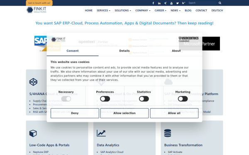Click 'This website uses cookies' heading
Image resolution: width=249 pixels, height=155 pixels.
pyautogui.click(x=70, y=62)
